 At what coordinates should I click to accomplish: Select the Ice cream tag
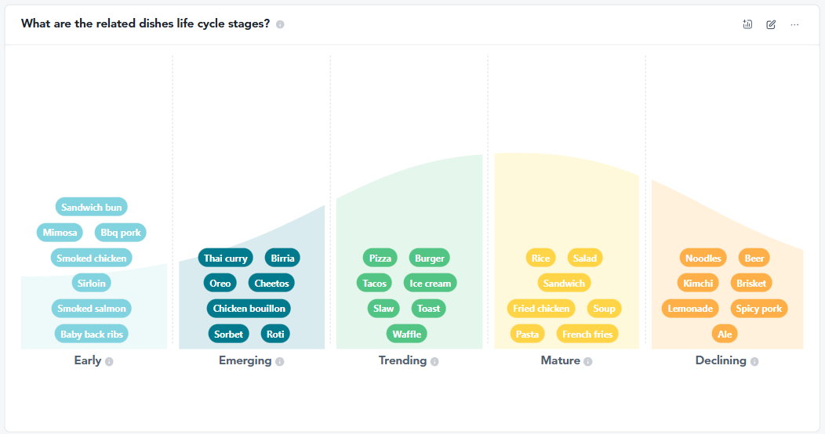(x=430, y=283)
